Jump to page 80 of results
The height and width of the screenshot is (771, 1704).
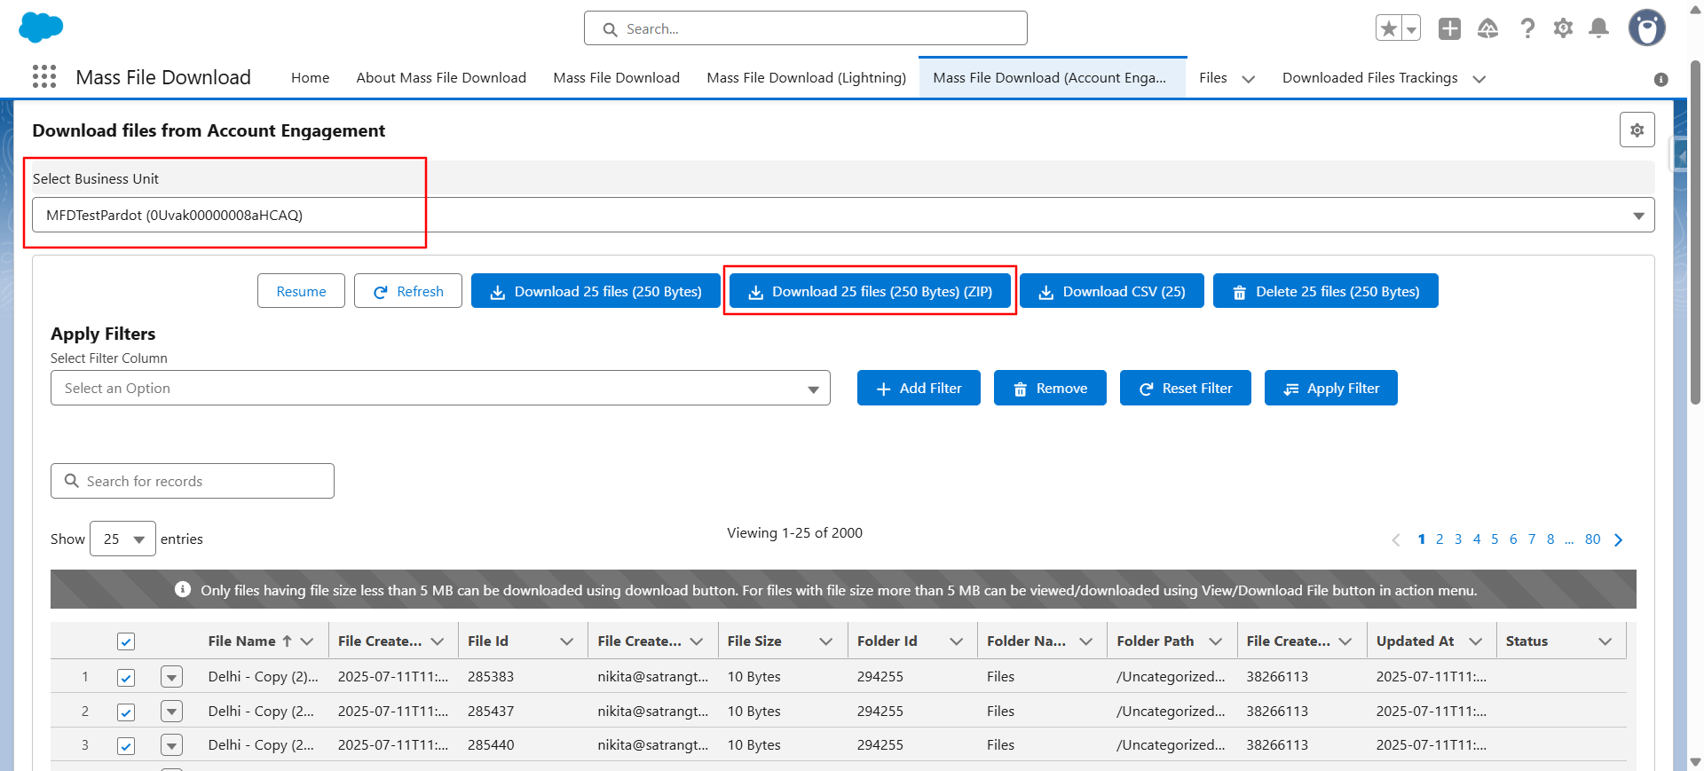click(x=1593, y=539)
